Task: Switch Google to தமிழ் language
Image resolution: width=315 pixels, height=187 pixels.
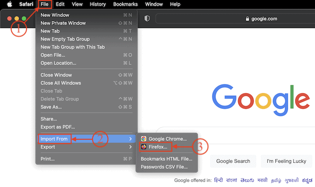Action: tap(276, 180)
